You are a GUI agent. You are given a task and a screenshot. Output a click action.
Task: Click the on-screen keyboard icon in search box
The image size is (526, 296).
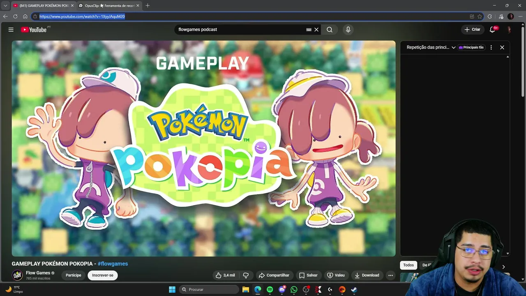(x=309, y=30)
